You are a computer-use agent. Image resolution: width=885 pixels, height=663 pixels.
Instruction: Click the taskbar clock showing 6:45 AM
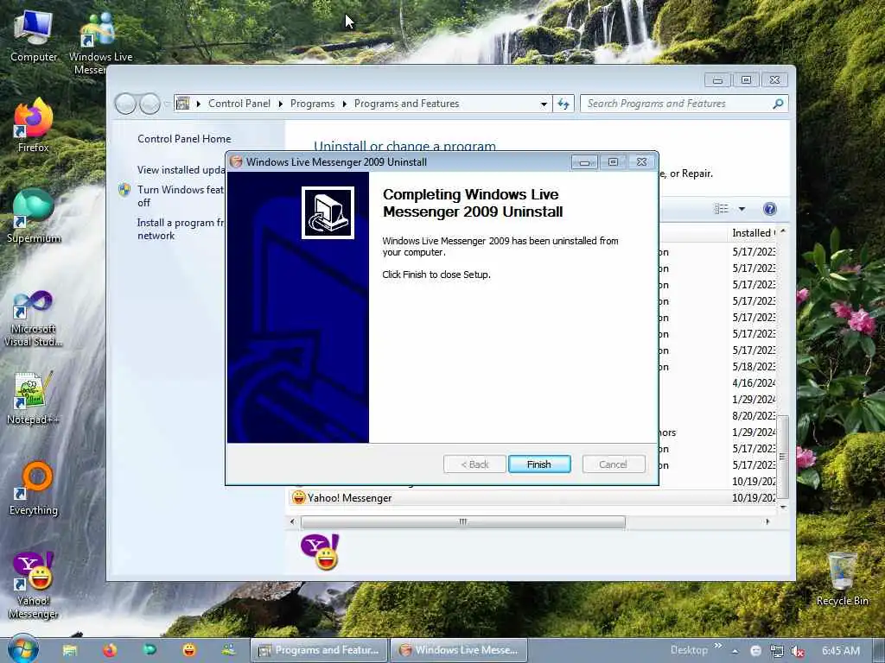pos(841,651)
